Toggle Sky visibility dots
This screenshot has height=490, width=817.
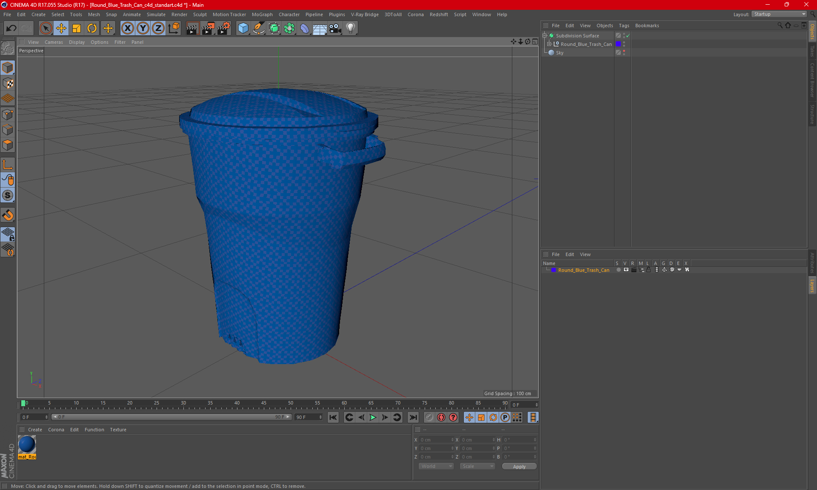pyautogui.click(x=624, y=53)
